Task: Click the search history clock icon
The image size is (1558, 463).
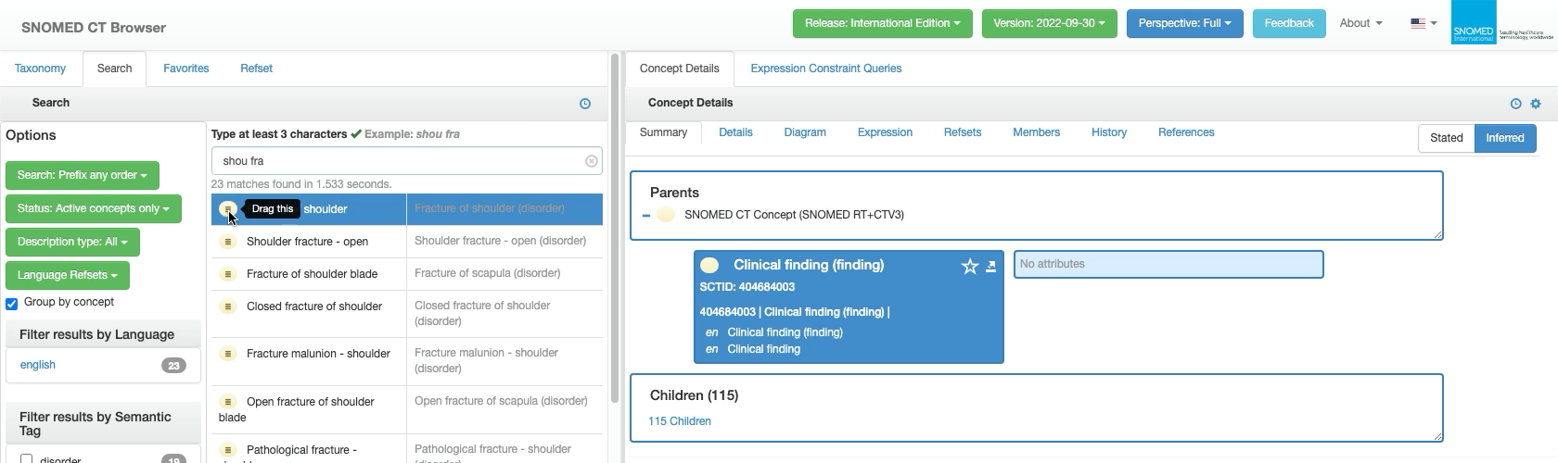Action: pos(585,104)
